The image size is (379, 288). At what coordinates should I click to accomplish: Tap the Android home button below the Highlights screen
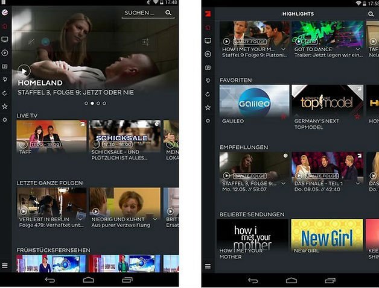click(291, 281)
